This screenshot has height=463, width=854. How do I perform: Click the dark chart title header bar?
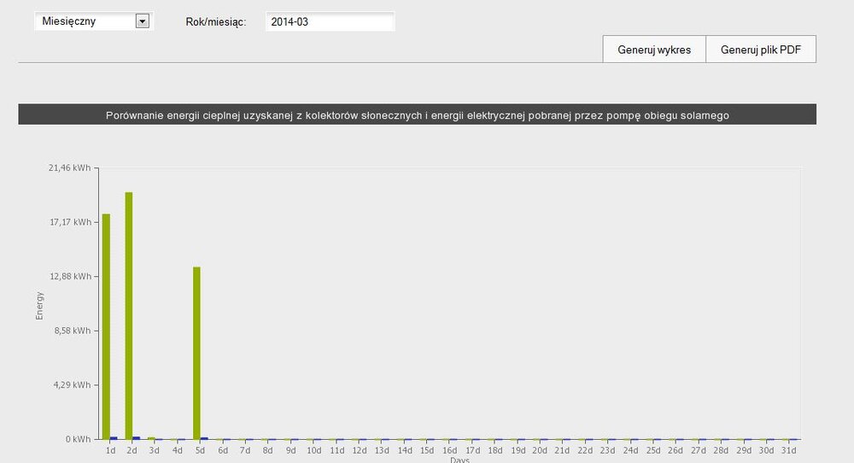click(417, 114)
